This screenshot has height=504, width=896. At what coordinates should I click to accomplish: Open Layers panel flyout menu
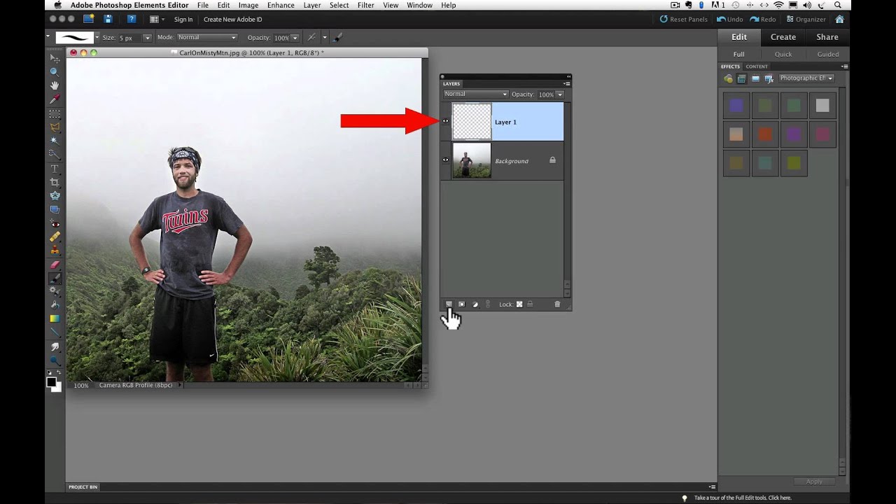tap(566, 83)
